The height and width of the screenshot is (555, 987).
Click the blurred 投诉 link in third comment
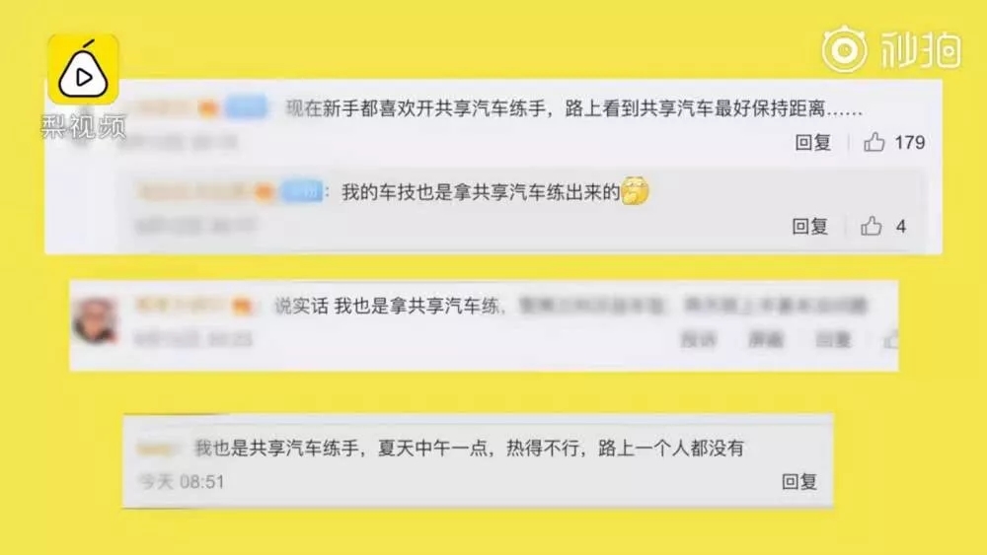coord(698,340)
